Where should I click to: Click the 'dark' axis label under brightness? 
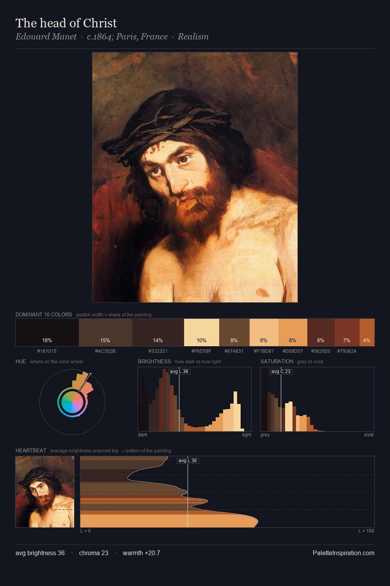click(x=143, y=435)
